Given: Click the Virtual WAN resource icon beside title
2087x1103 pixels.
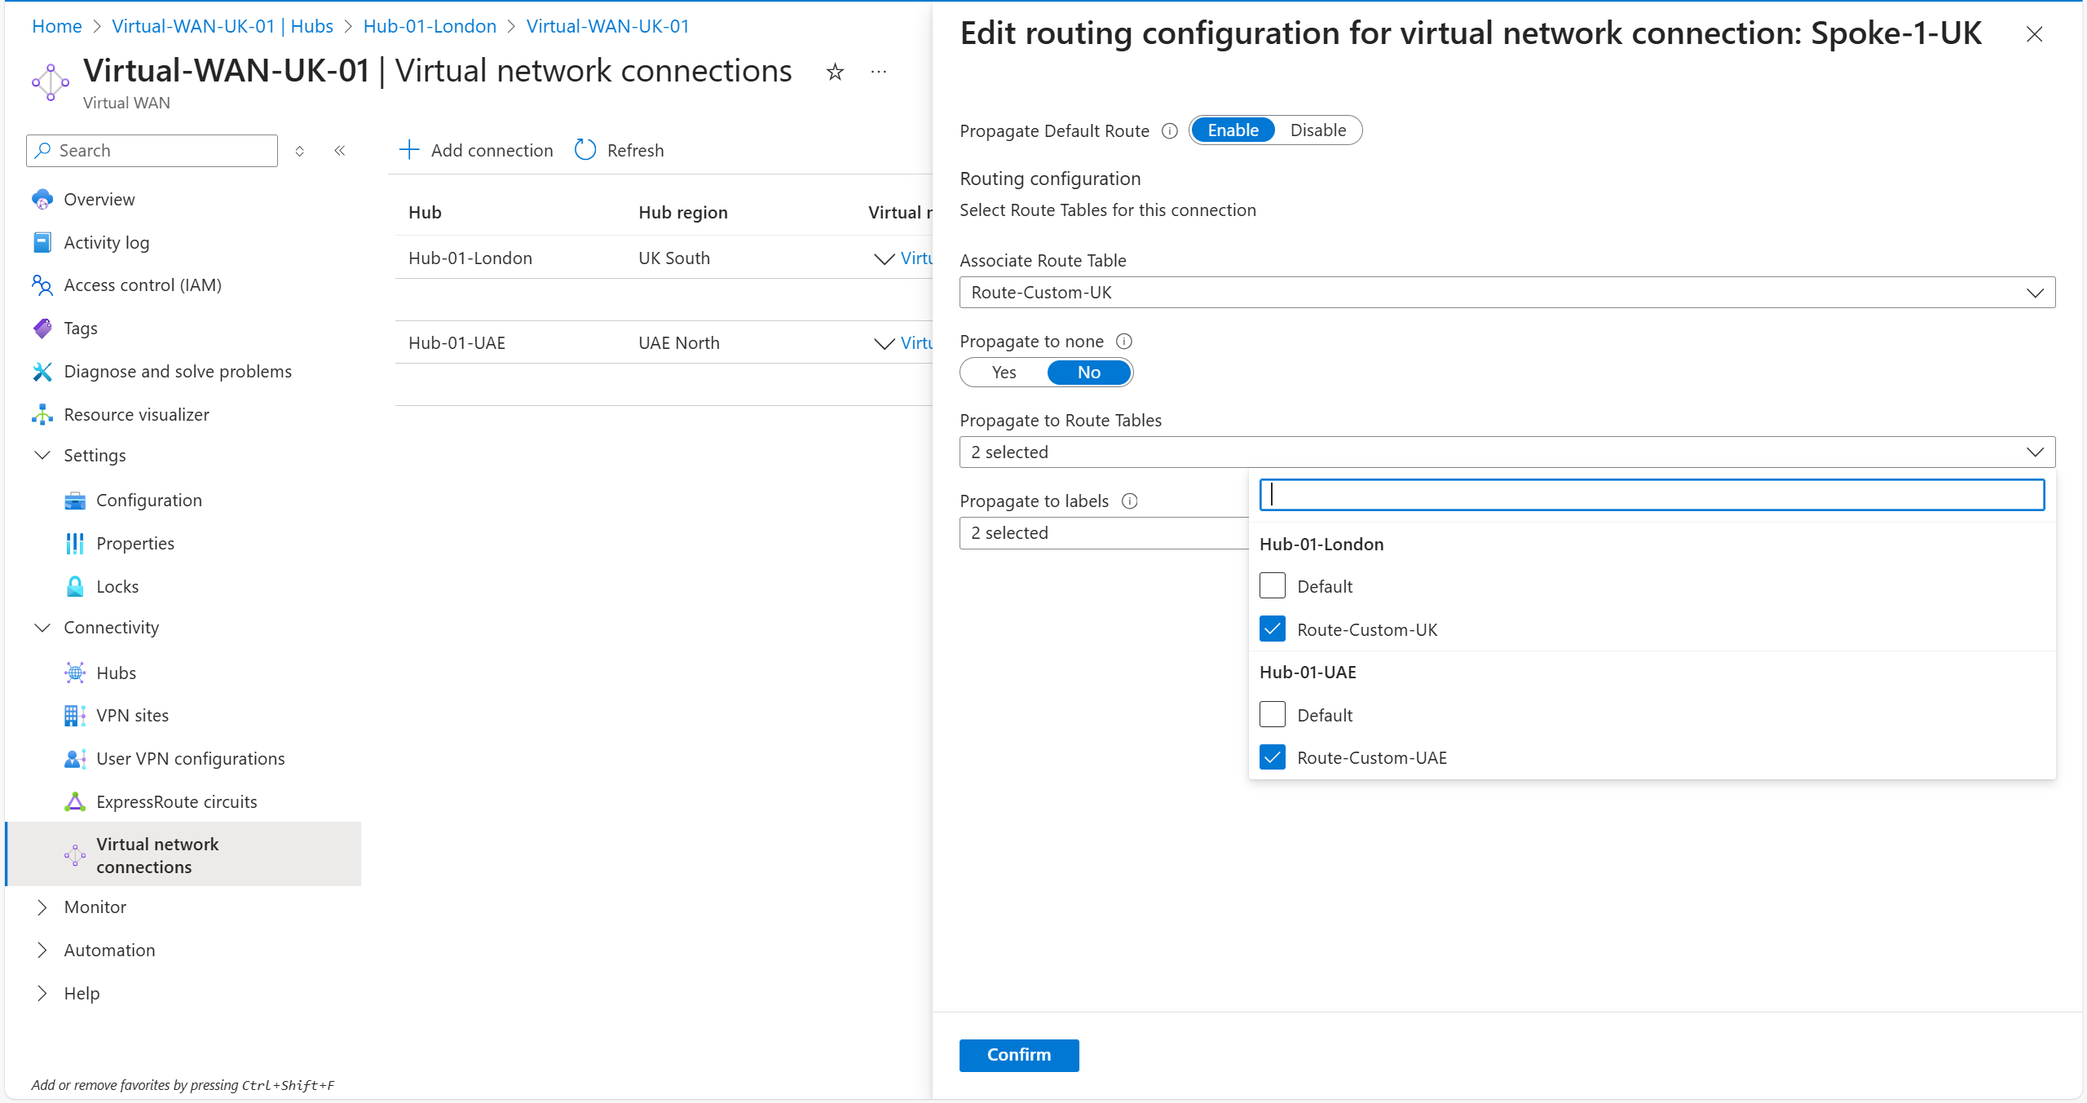Looking at the screenshot, I should coord(51,82).
